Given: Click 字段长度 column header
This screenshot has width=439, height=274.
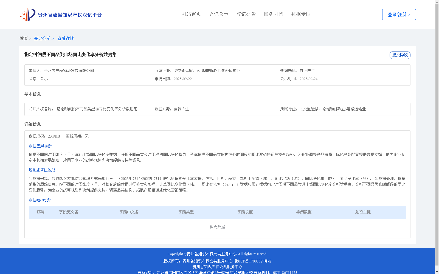Looking at the screenshot, I should 245,212.
